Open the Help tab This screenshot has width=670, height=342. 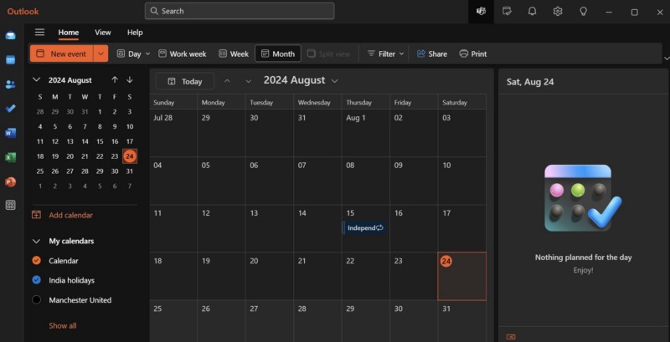click(135, 33)
